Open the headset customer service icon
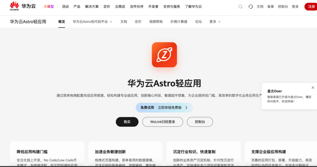The image size is (317, 167). [250, 7]
